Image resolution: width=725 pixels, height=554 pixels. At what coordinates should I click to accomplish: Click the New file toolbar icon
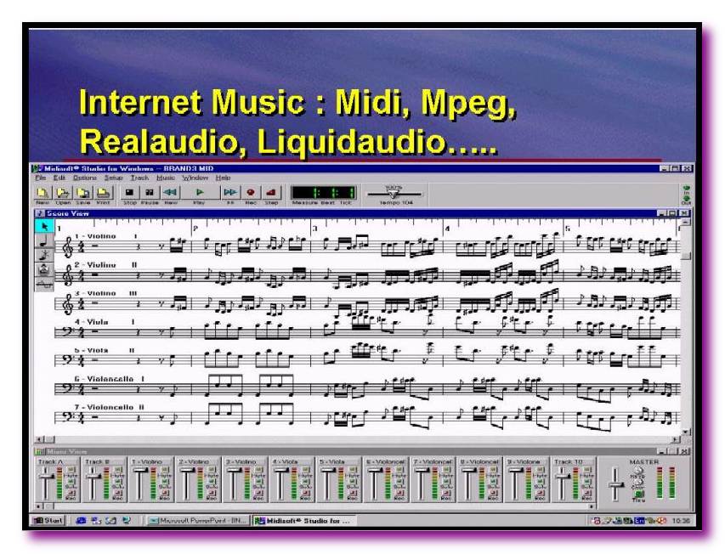[42, 193]
